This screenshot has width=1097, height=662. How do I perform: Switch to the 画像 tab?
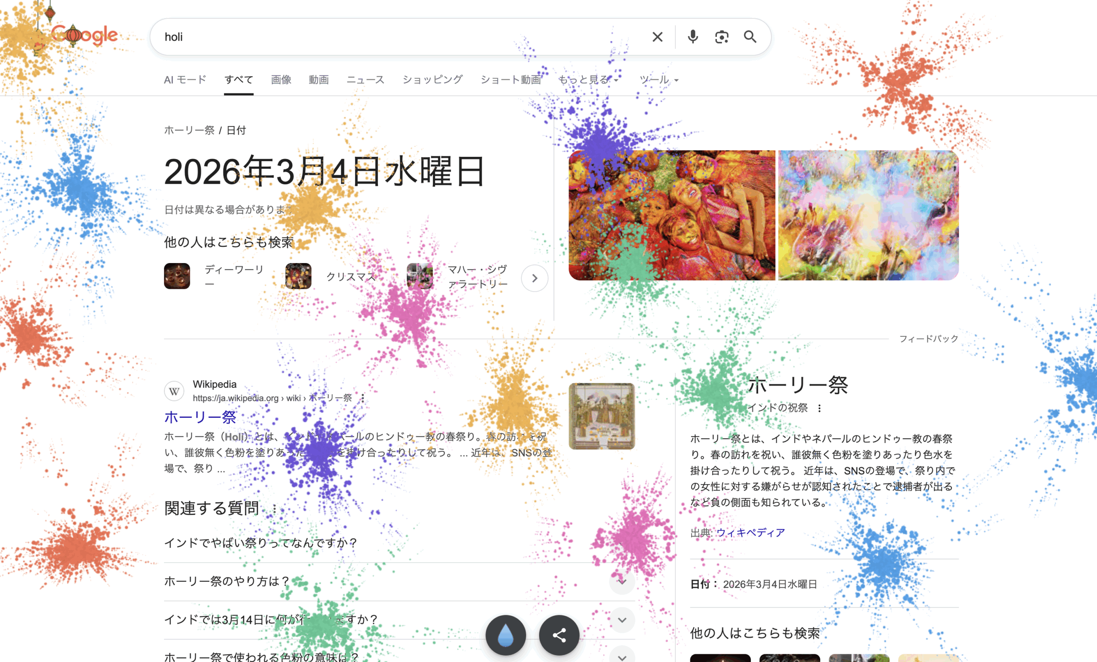coord(281,80)
